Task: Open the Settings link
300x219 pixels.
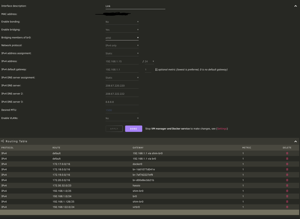Action: 222,129
